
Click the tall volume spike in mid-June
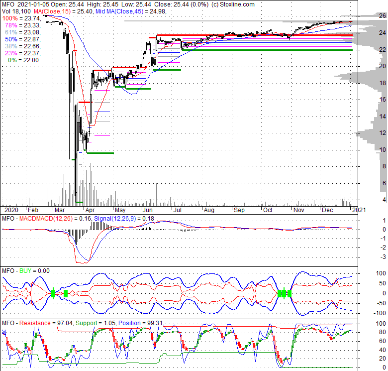(157, 194)
